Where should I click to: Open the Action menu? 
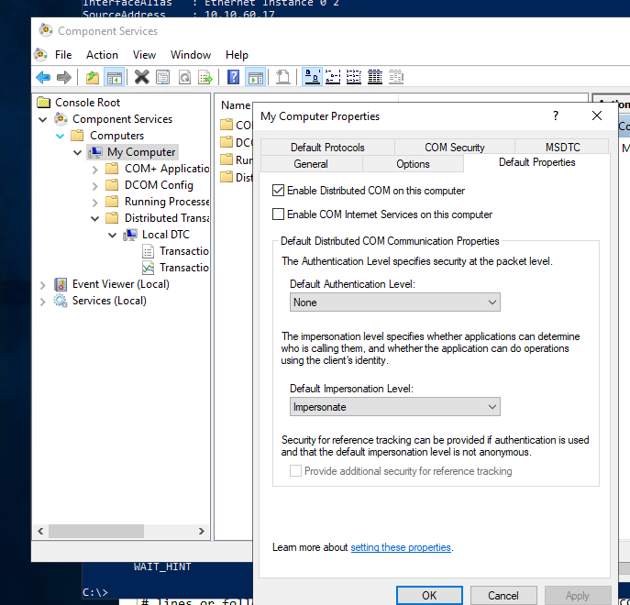coord(102,55)
